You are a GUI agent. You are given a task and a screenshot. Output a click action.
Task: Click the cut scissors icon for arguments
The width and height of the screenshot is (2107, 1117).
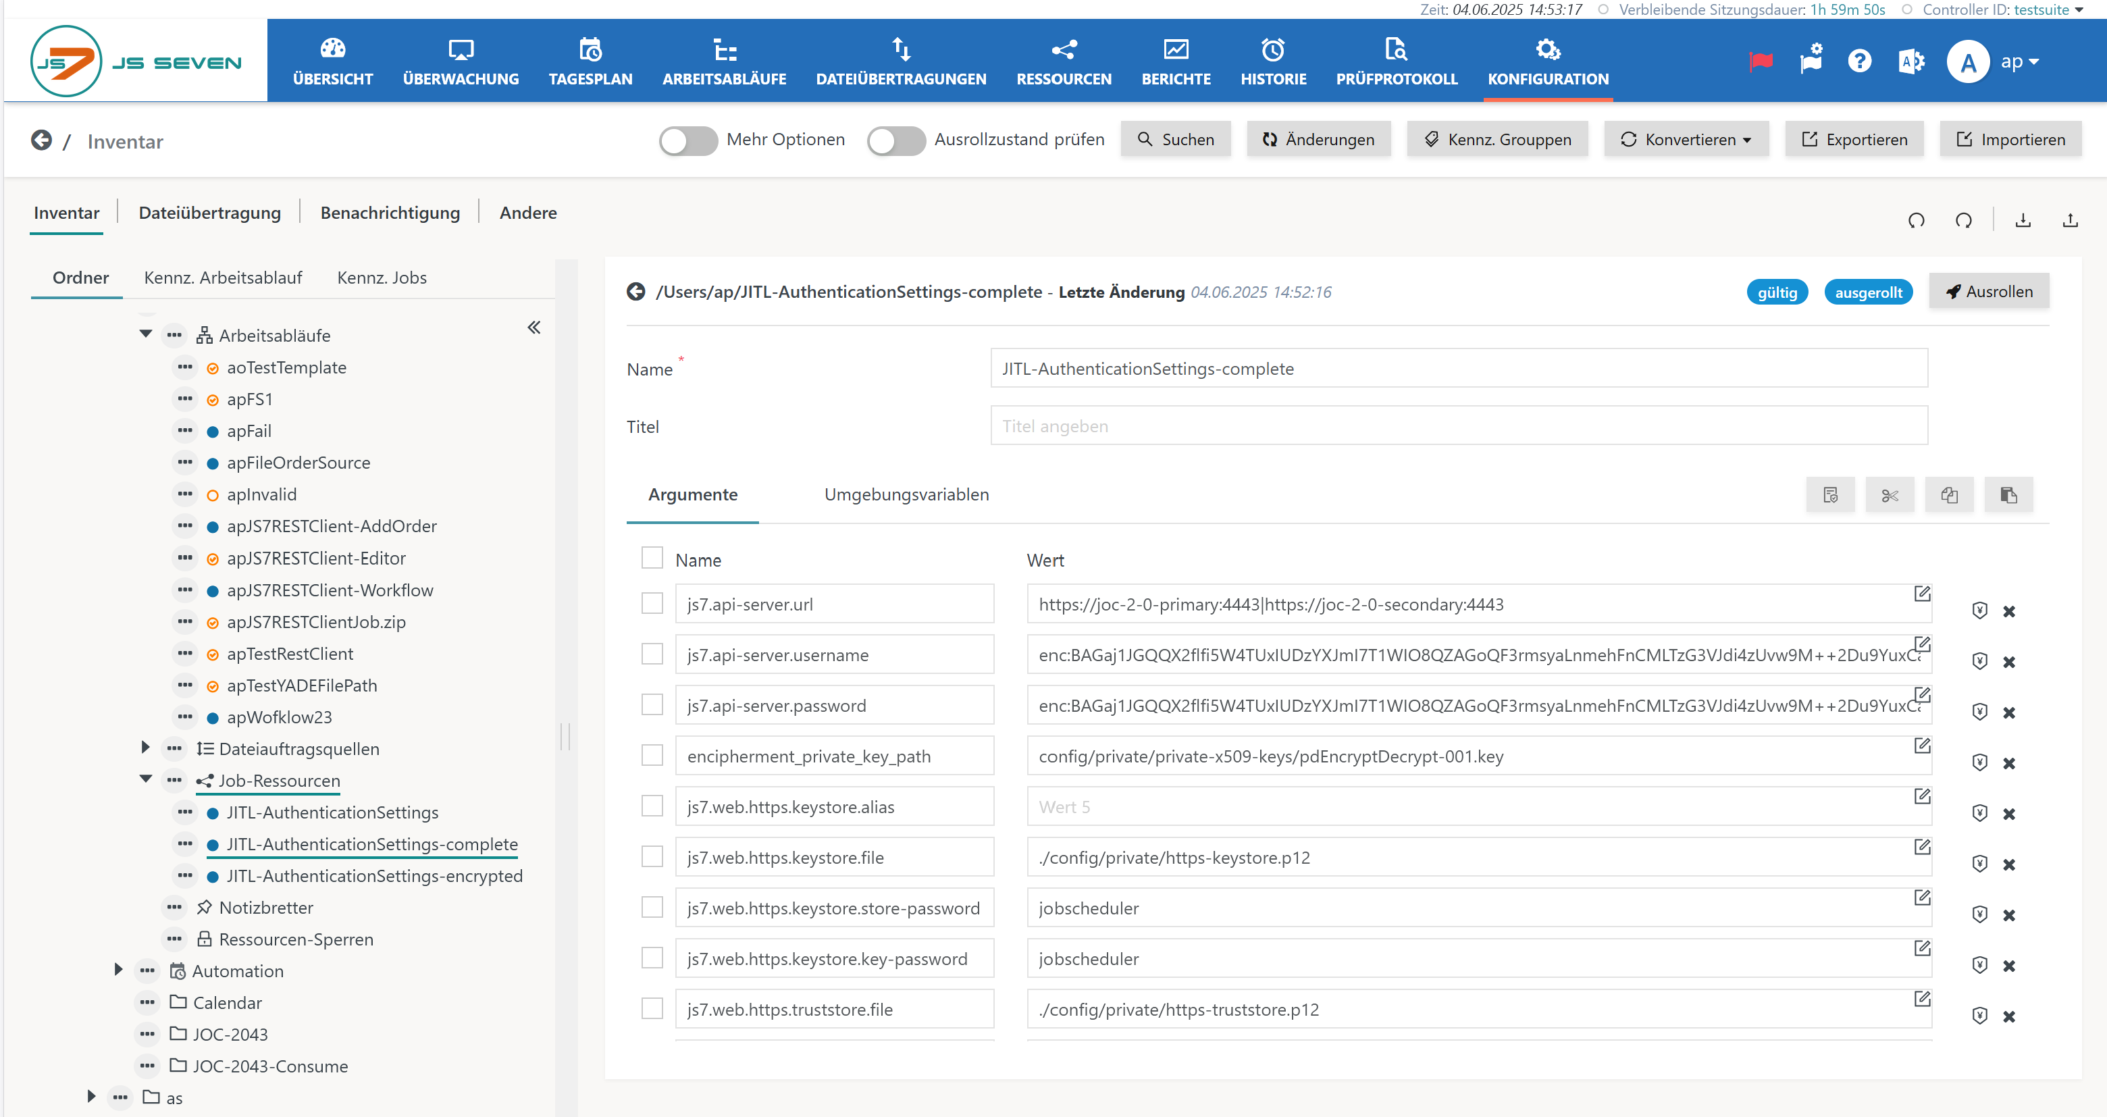(1890, 495)
